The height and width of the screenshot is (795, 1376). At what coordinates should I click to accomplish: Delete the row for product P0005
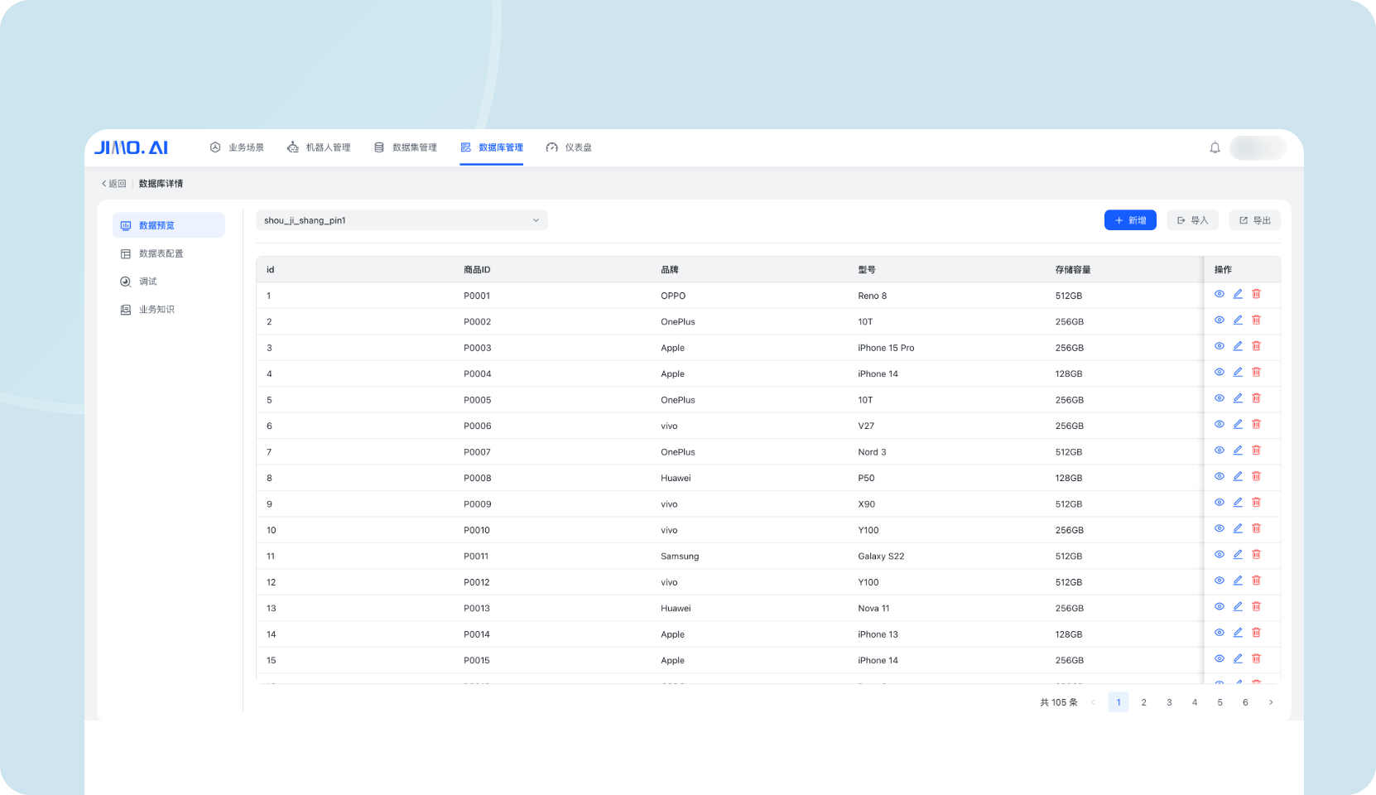pos(1256,398)
